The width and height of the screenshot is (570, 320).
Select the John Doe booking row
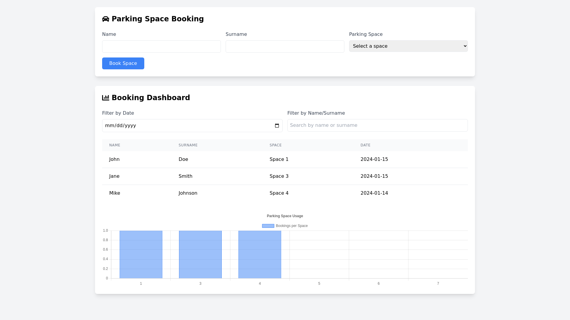[x=285, y=159]
